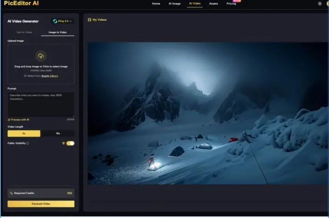The height and width of the screenshot is (218, 329).
Task: Click the Generate Video button
Action: coord(41,204)
